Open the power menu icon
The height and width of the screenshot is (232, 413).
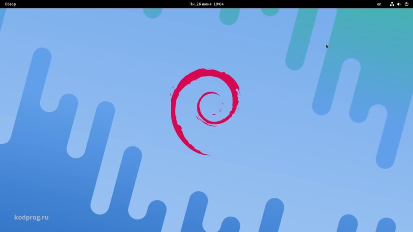click(x=407, y=4)
